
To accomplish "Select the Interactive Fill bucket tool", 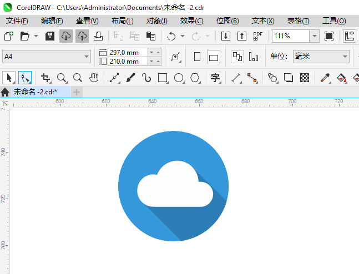I will point(341,78).
